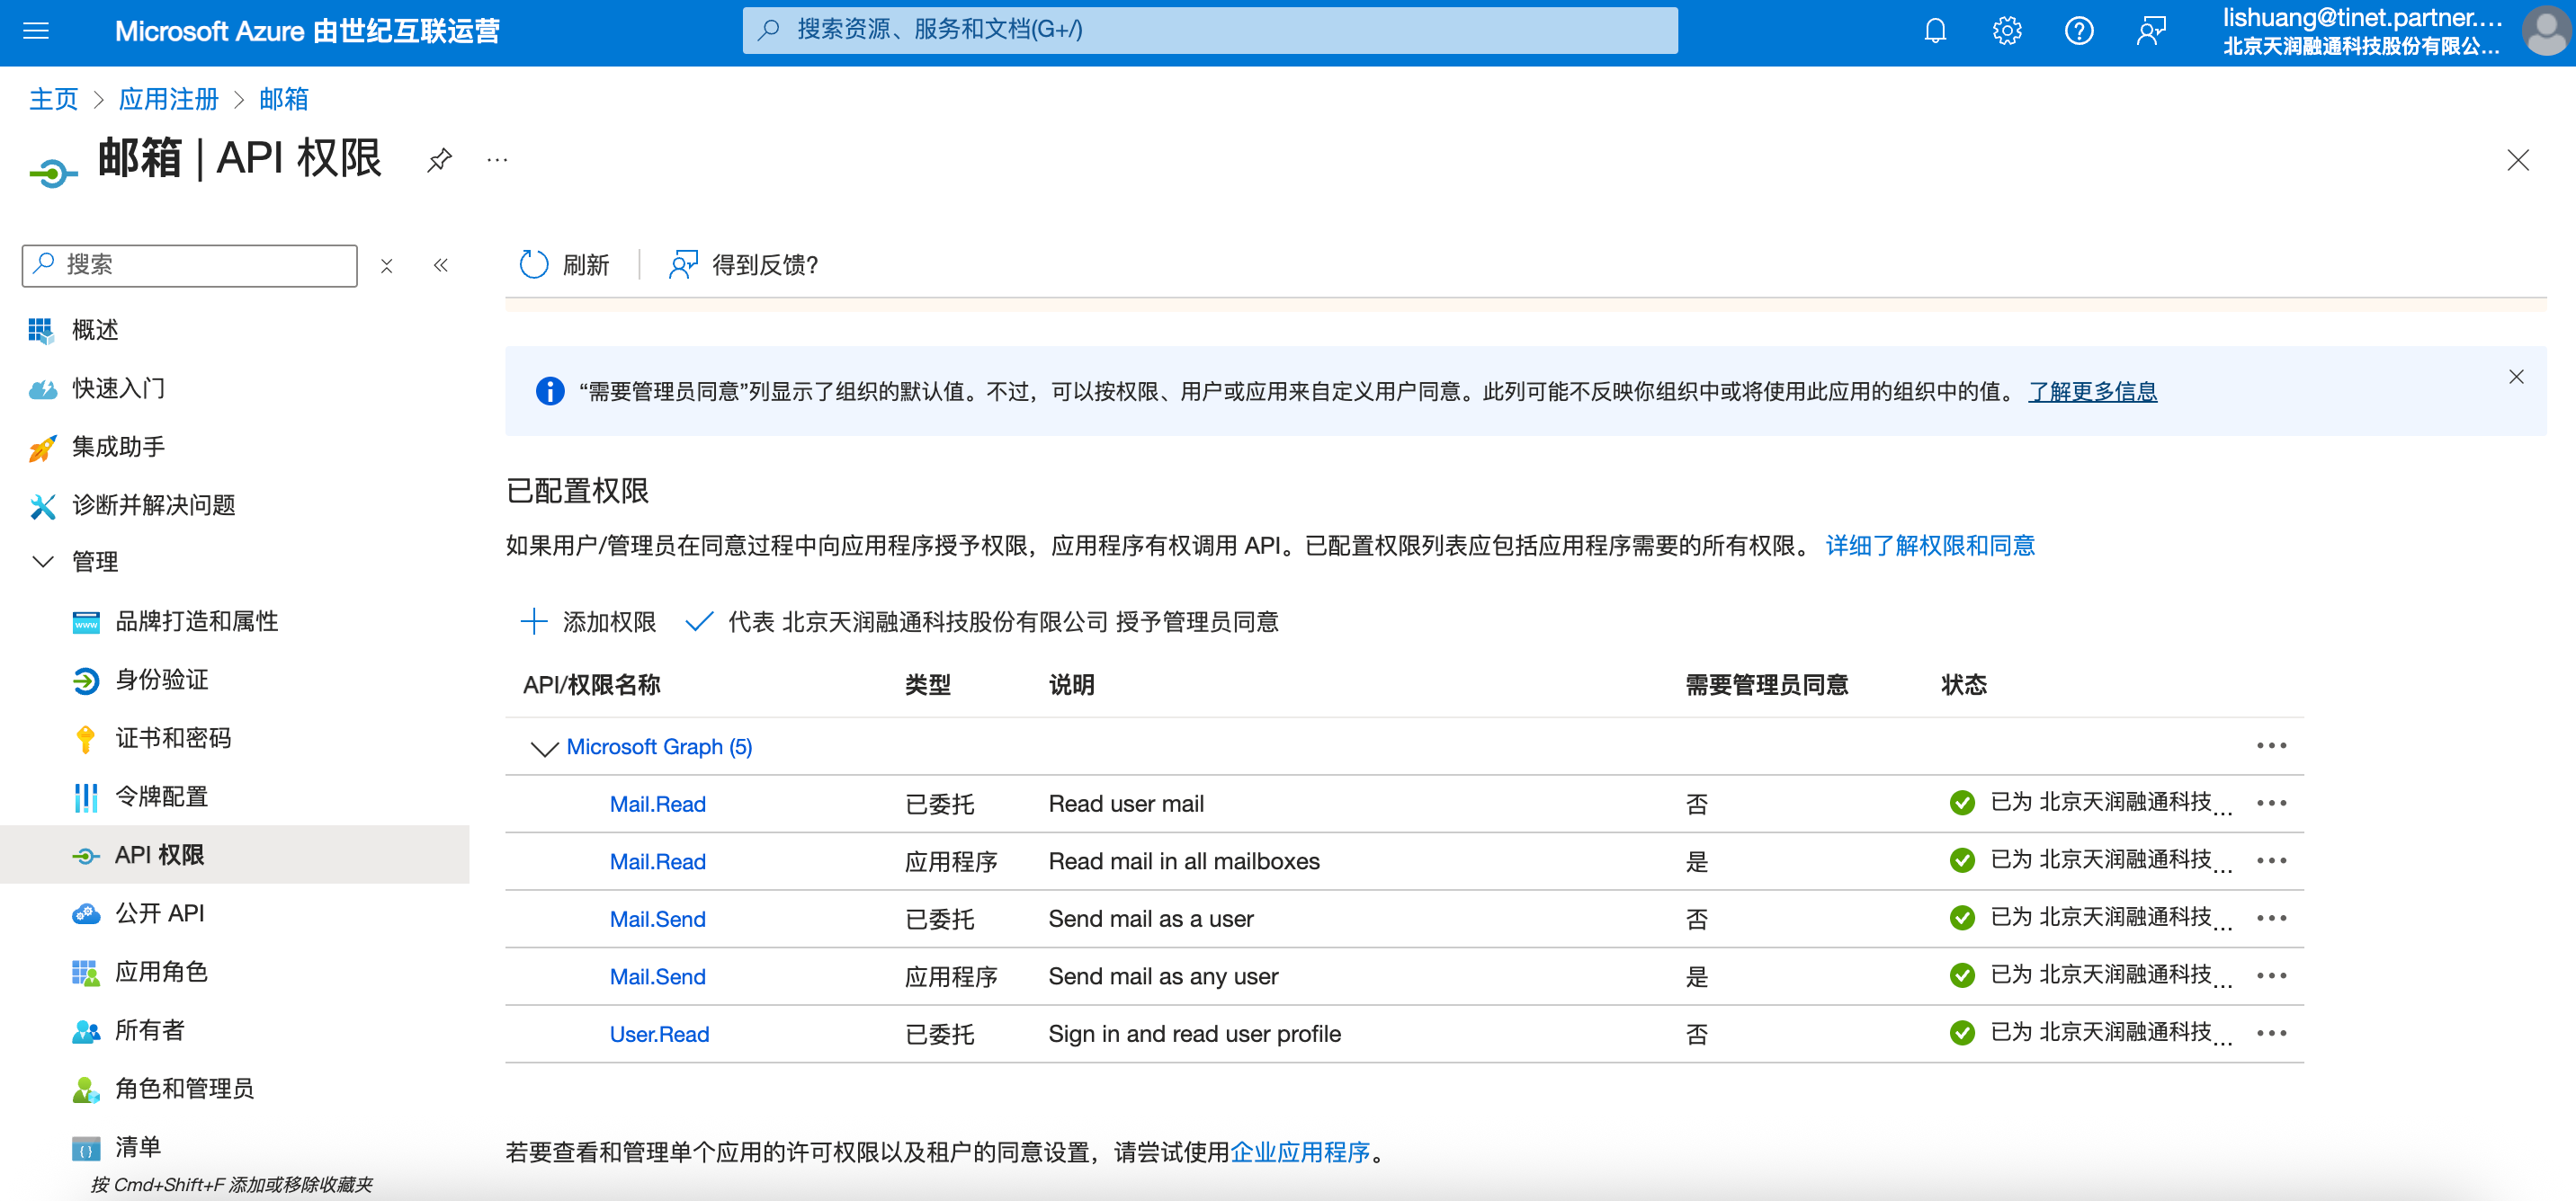The image size is (2576, 1201).
Task: Dismiss the info banner with its X
Action: click(x=2516, y=377)
